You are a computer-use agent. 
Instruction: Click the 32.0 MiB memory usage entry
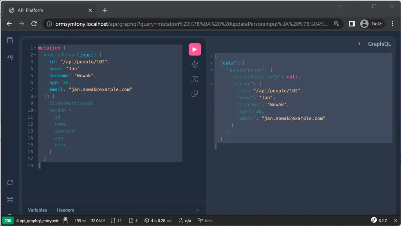click(x=98, y=221)
